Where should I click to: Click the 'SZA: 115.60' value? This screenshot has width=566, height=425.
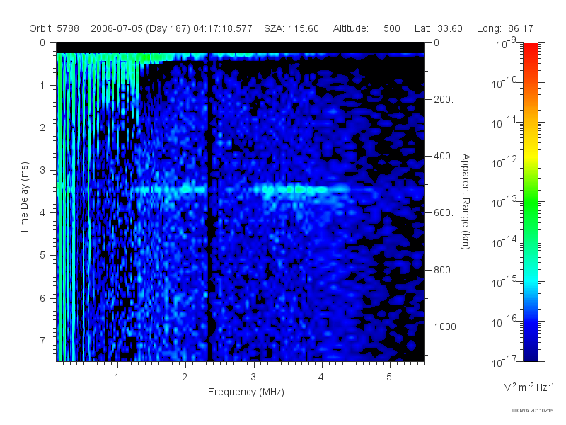(x=291, y=28)
